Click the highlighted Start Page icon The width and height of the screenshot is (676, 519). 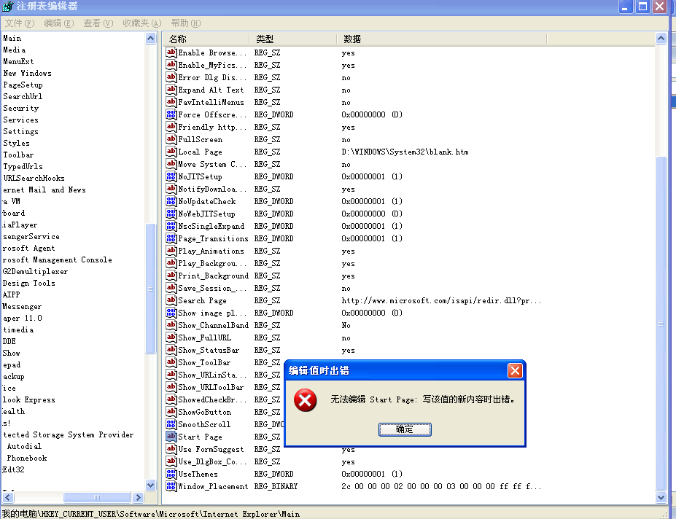coord(171,437)
